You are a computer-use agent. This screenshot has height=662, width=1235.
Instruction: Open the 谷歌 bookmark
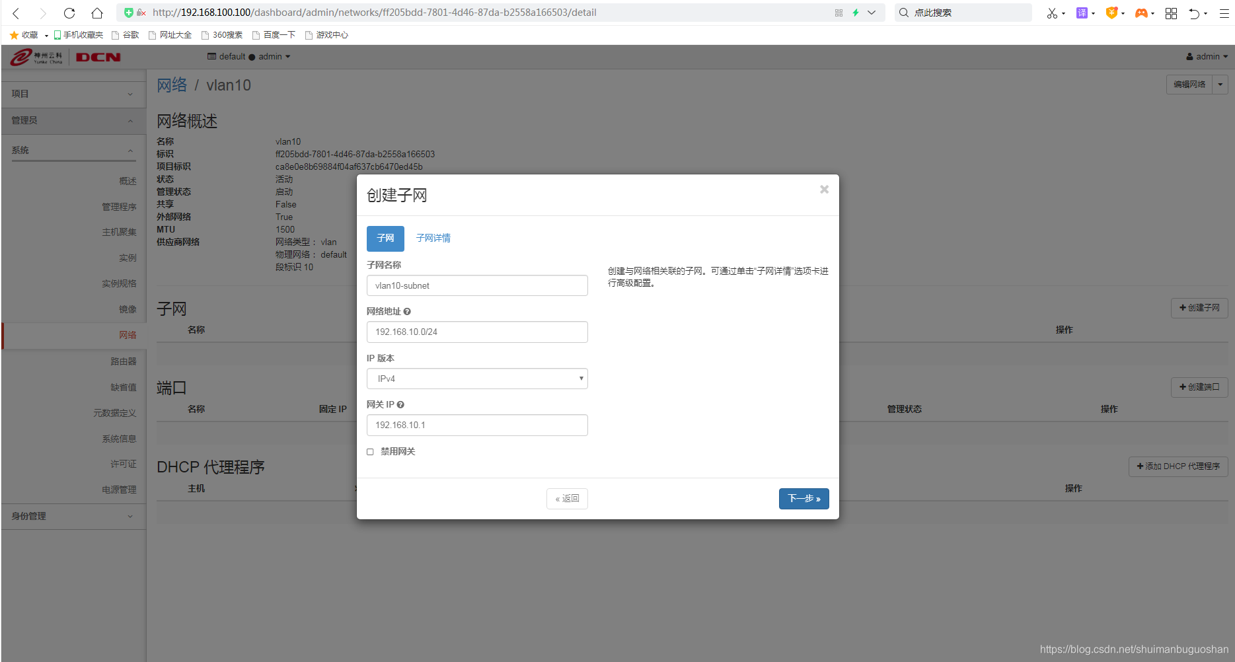point(126,35)
